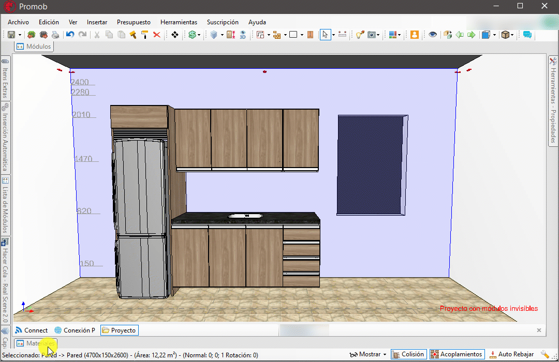Click the blue cube view icon
This screenshot has height=362, width=559.
[x=486, y=35]
